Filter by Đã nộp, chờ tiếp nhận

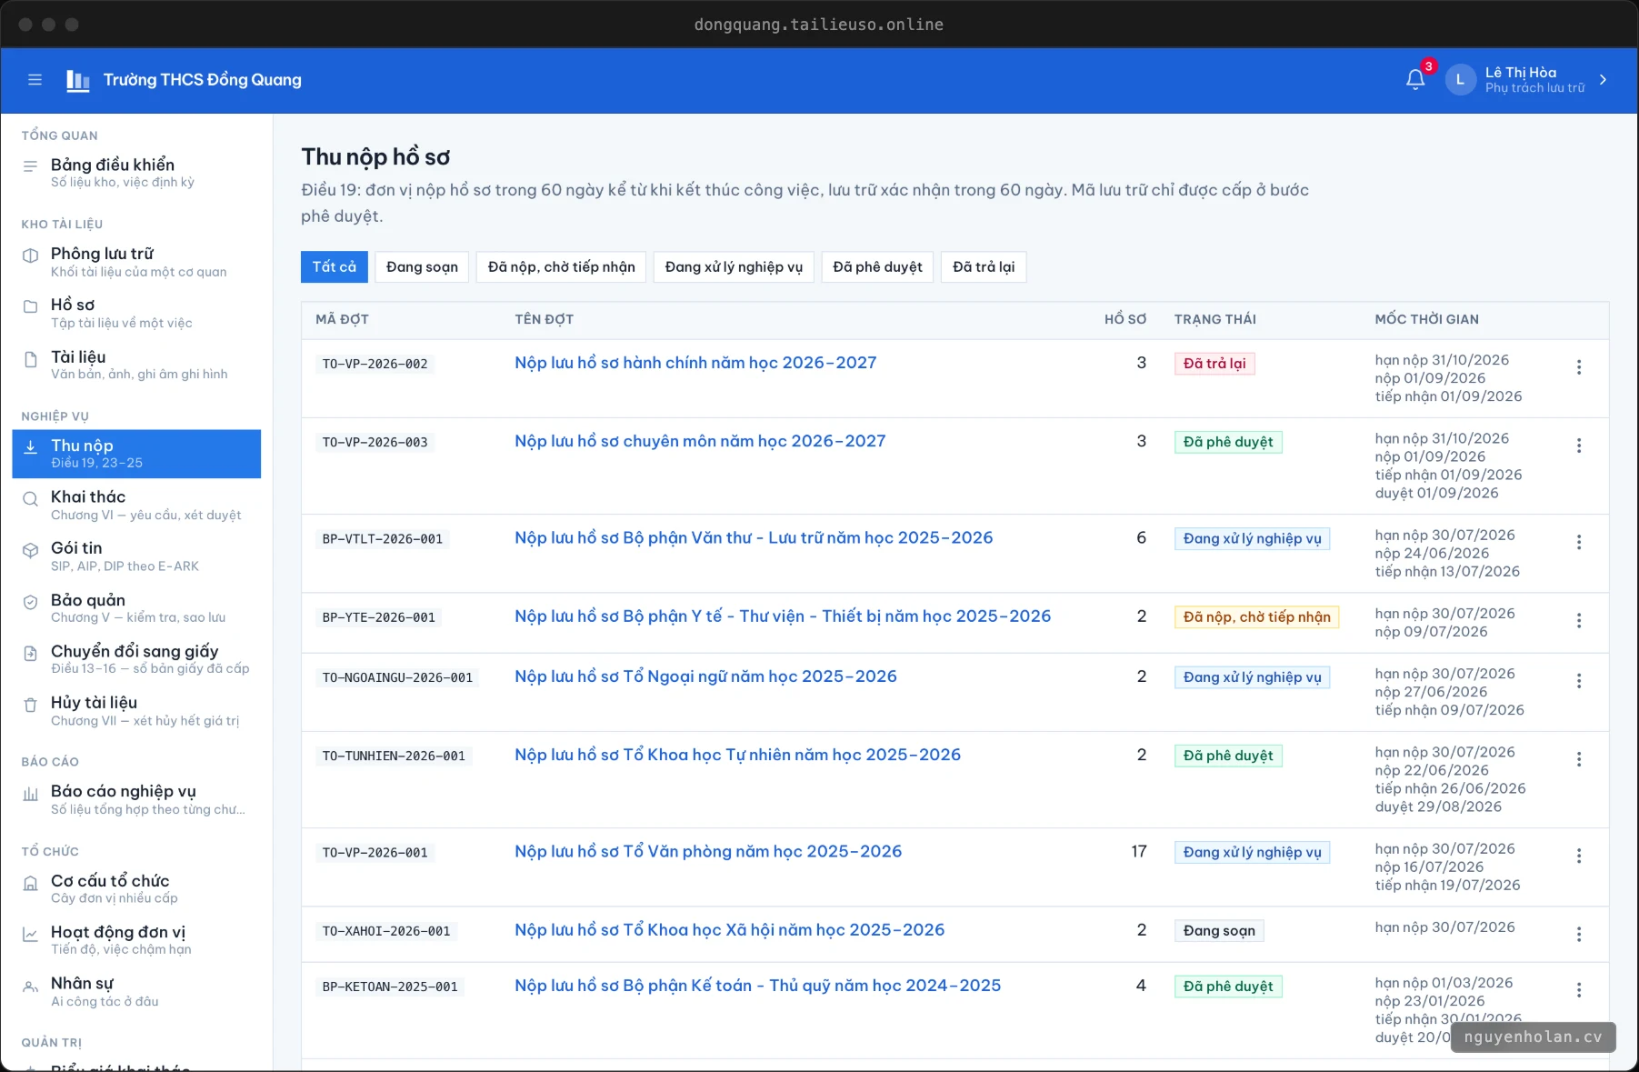click(x=561, y=266)
